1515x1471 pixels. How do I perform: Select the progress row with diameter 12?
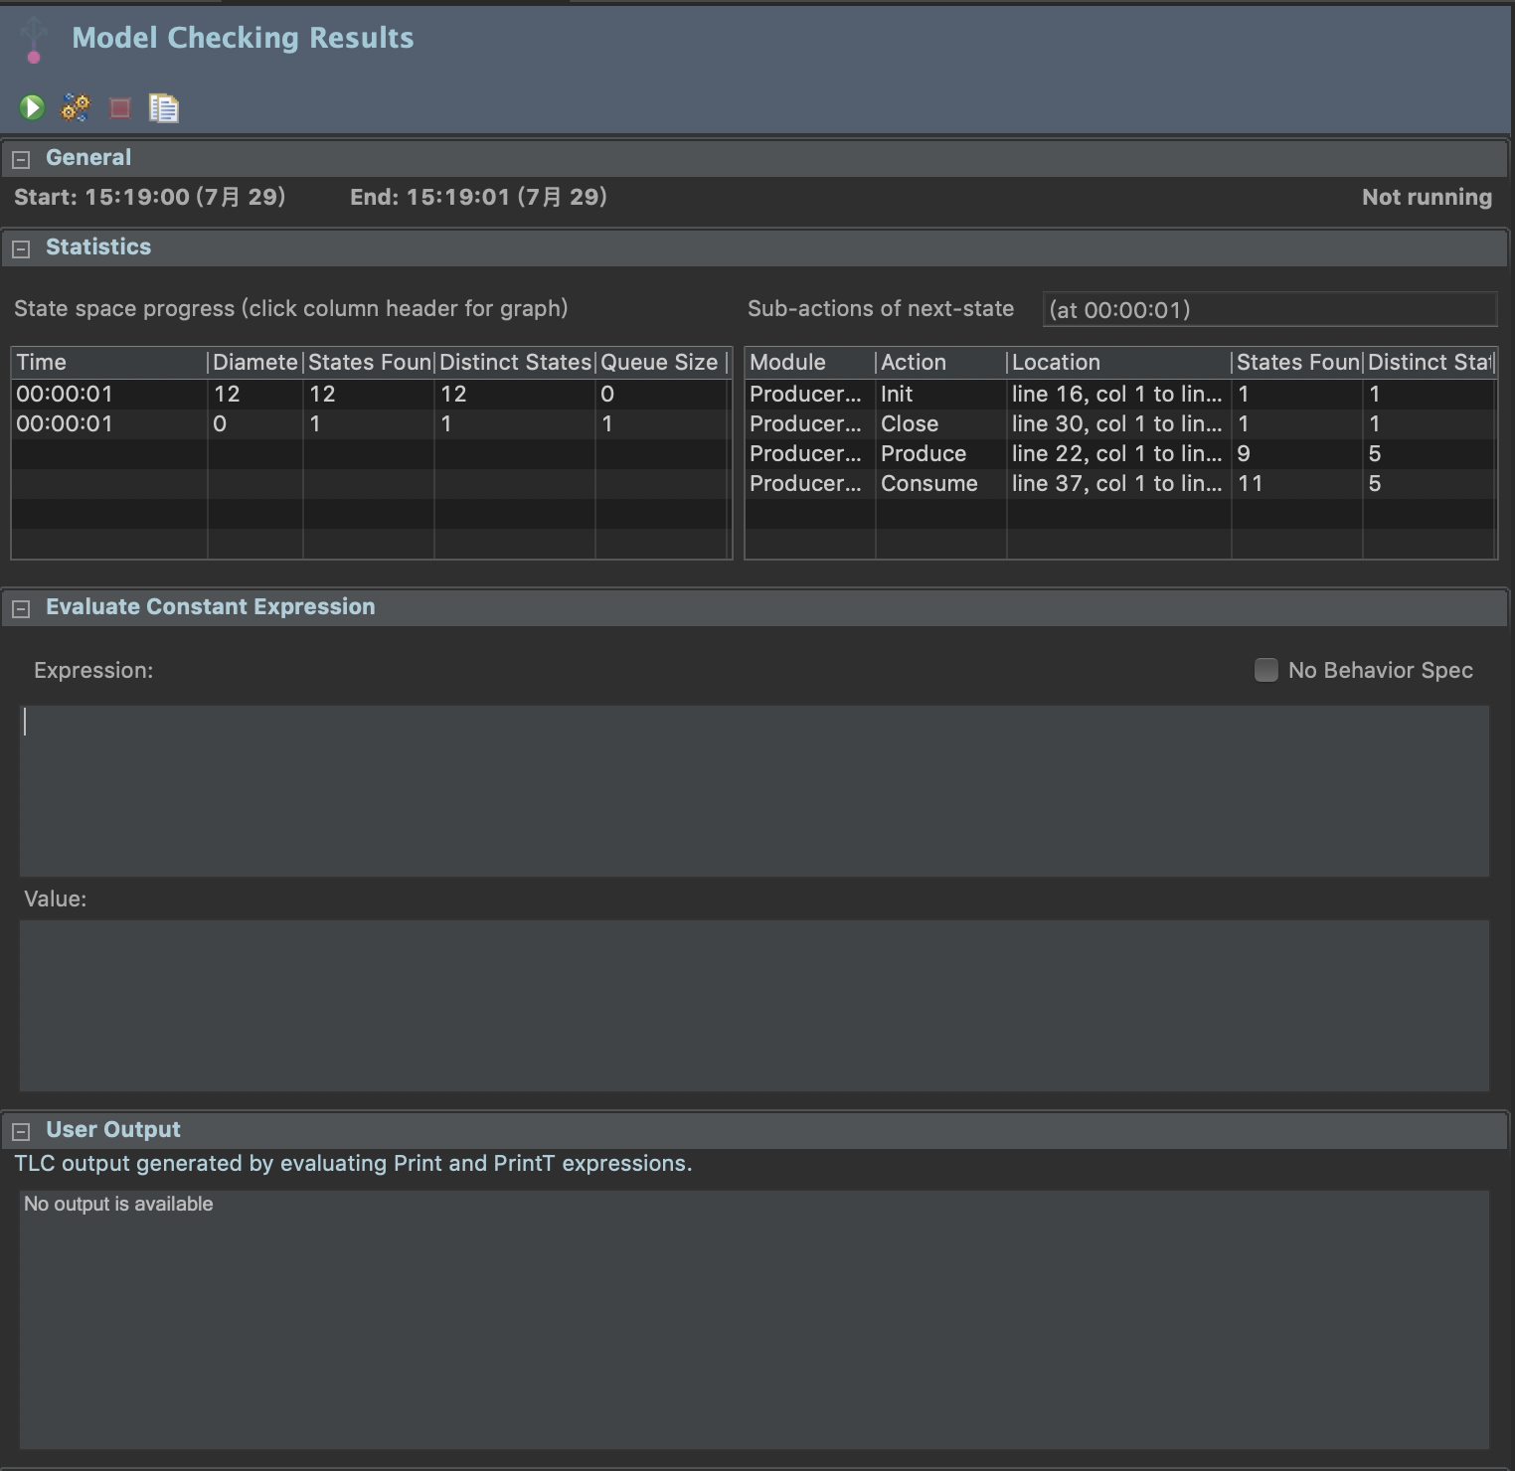point(371,394)
